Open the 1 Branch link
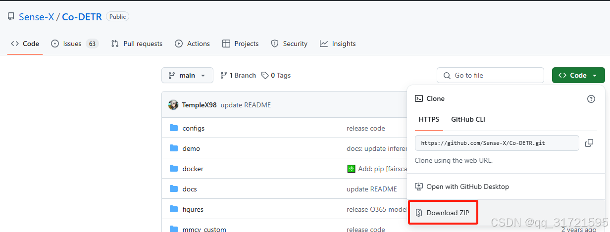Viewport: 610px width, 232px height. 238,75
